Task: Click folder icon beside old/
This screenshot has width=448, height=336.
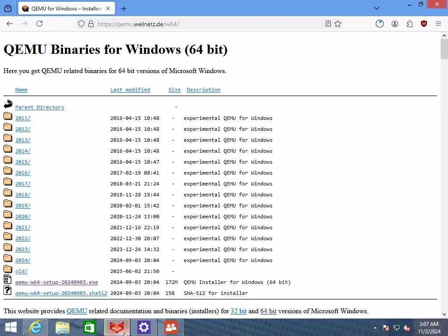Action: 8,269
